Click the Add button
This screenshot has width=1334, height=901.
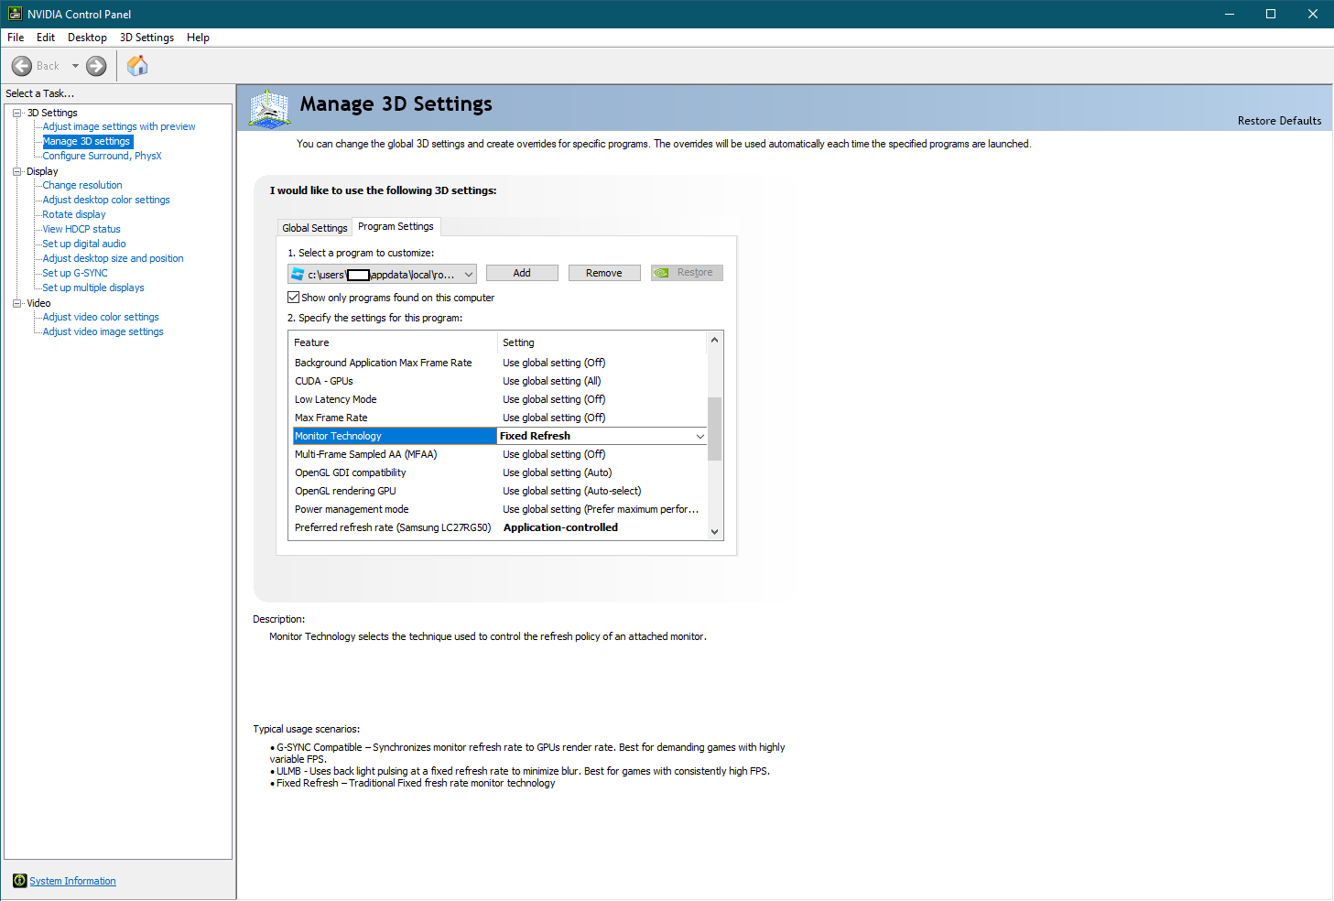[x=522, y=273]
